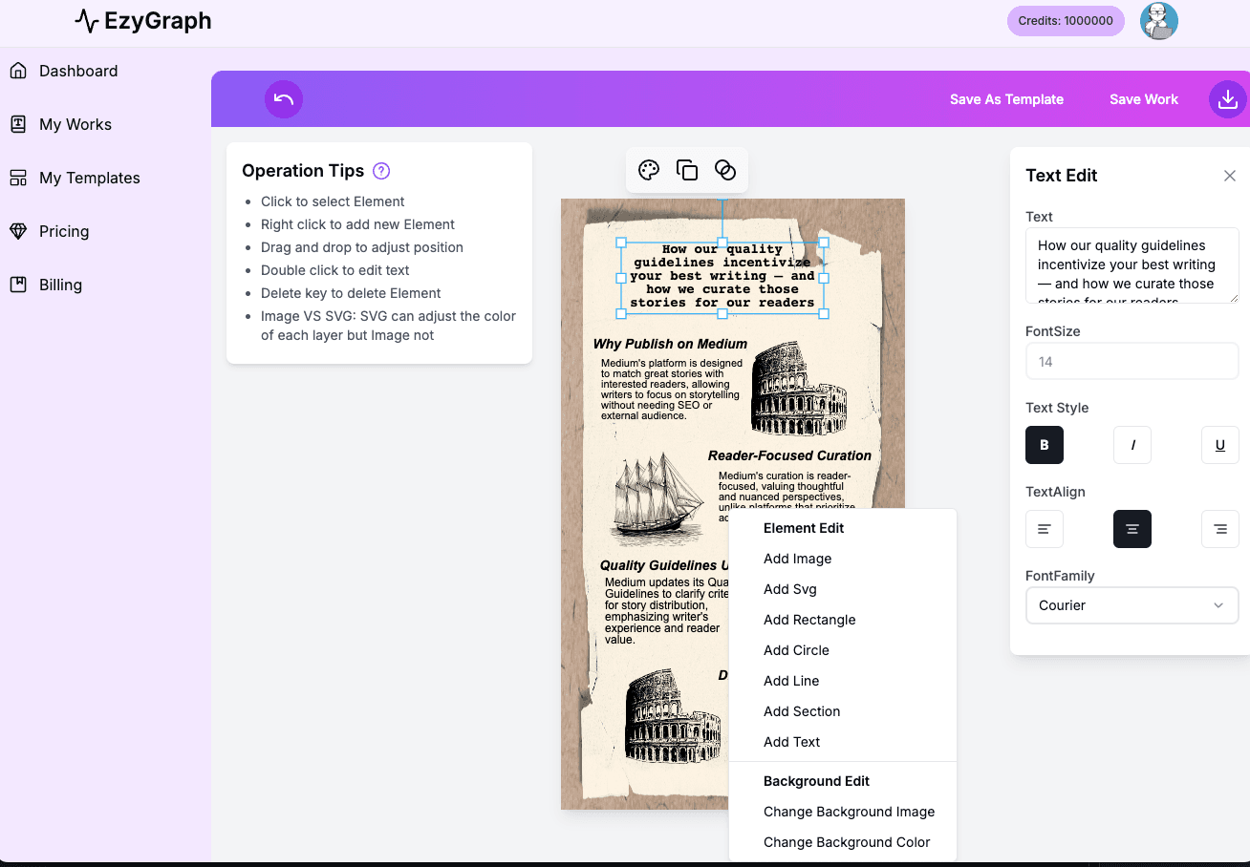Click the Operation Tips help question icon
1250x867 pixels.
(381, 171)
